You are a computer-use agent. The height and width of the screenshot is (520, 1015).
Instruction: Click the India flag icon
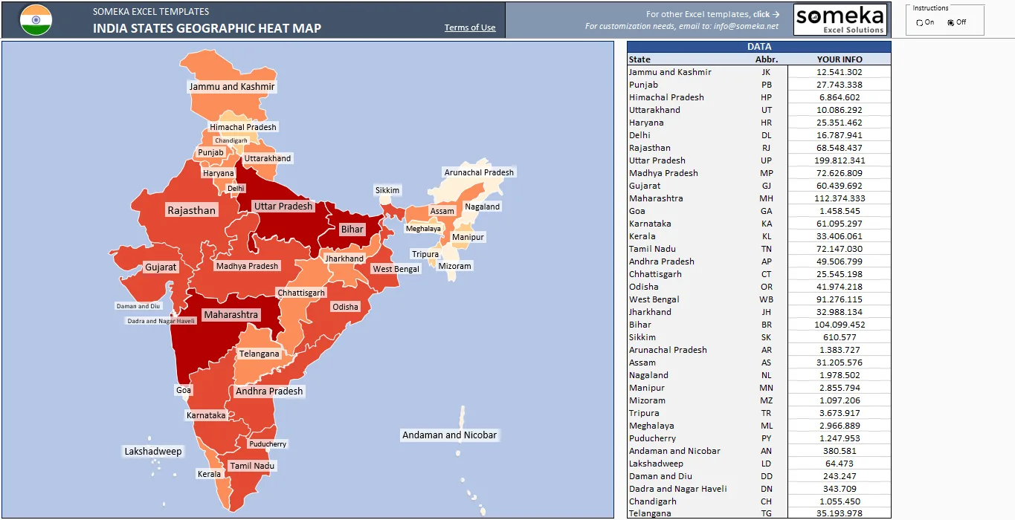(x=36, y=20)
